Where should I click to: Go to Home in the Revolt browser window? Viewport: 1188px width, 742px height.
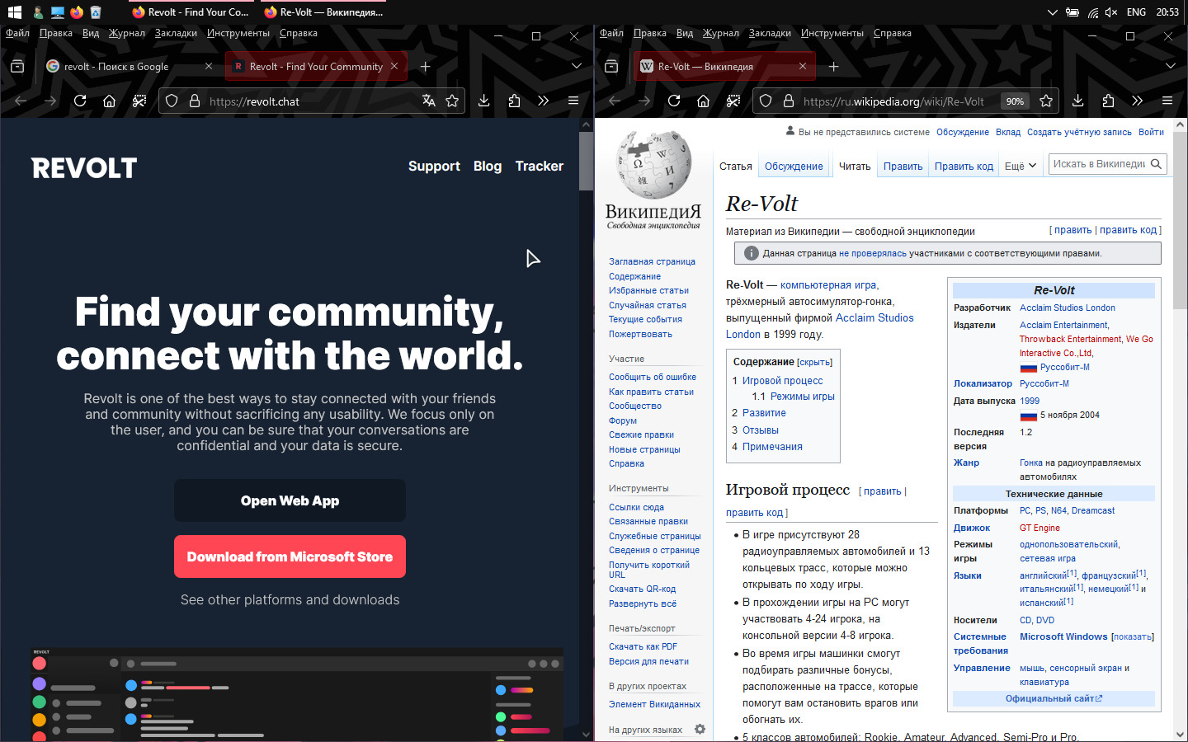pos(109,101)
